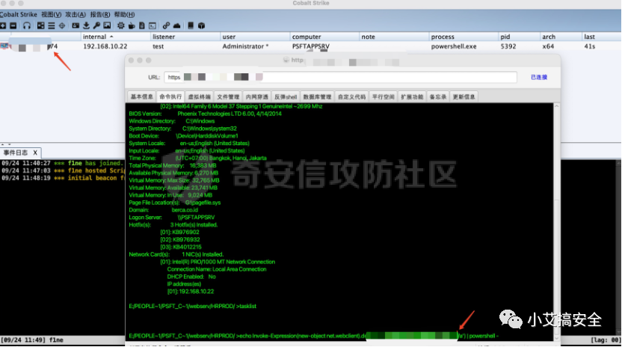622x347 pixels.
Task: Switch to the 基本信息 tab
Action: point(141,96)
